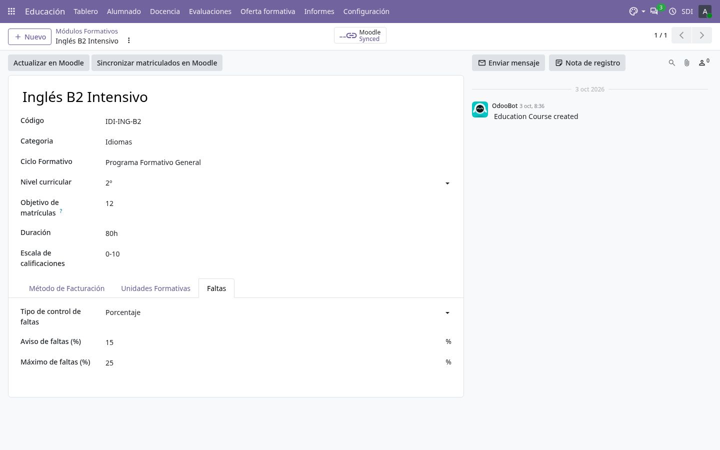Open the color theme palette icon
720x450 pixels.
[633, 11]
